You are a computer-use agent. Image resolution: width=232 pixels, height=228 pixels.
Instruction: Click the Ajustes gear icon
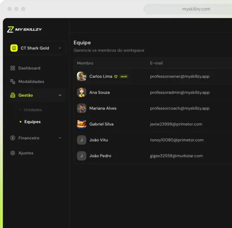click(13, 153)
